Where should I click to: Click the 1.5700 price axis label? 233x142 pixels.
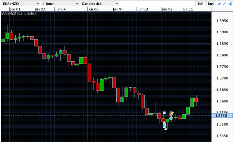click(x=222, y=78)
